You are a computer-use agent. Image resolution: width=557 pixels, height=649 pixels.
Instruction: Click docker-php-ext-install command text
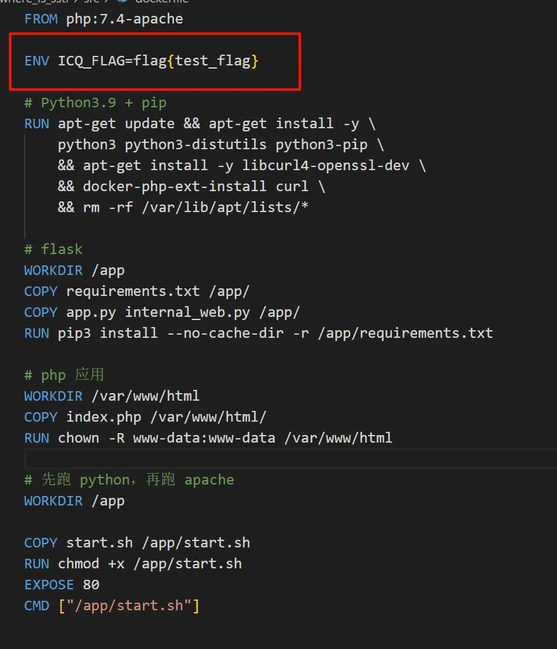175,187
